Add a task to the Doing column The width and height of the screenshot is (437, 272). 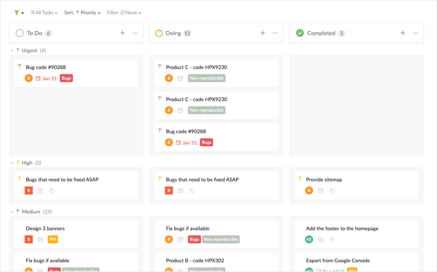pyautogui.click(x=262, y=33)
